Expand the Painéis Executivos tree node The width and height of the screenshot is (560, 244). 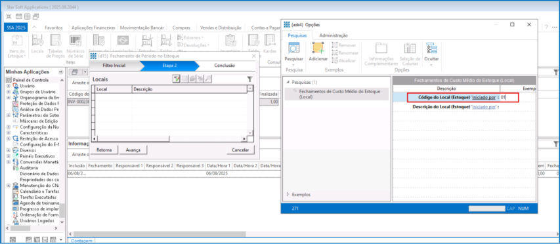[x=9, y=156]
